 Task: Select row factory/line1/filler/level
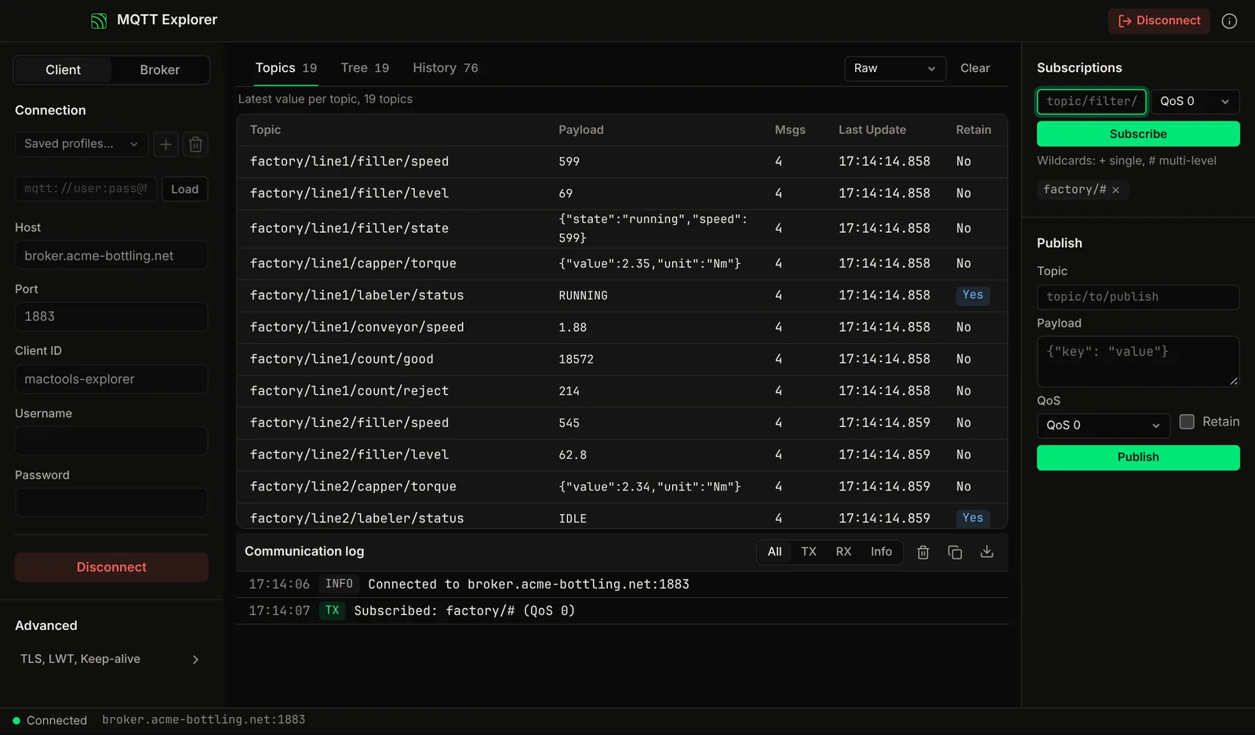click(622, 194)
